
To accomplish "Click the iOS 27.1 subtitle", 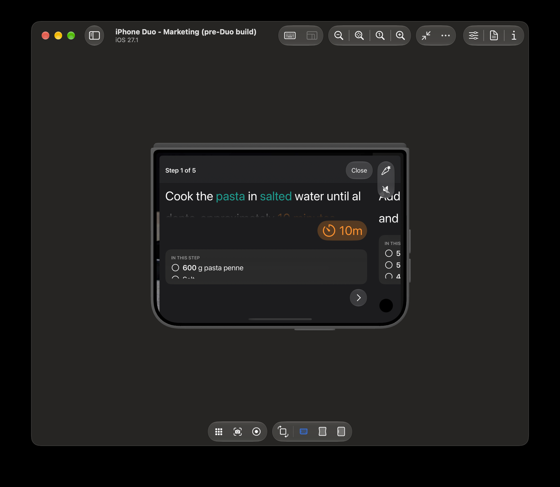I will click(x=127, y=40).
